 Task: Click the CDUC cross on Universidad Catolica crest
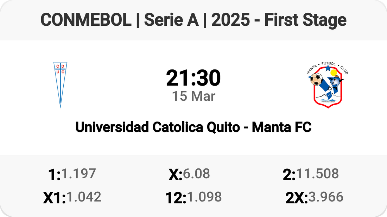60,69
